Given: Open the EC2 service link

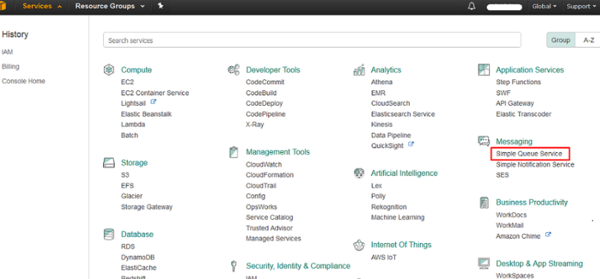Looking at the screenshot, I should [x=127, y=82].
